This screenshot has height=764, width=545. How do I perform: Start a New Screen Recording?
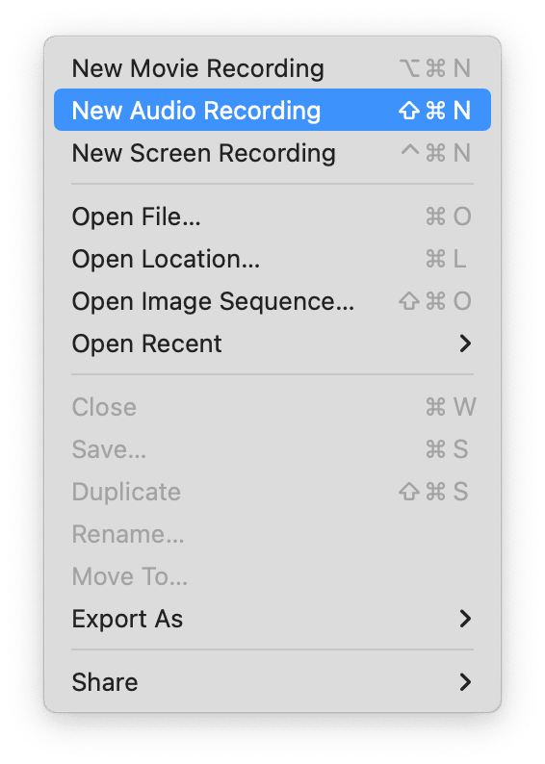(x=272, y=152)
